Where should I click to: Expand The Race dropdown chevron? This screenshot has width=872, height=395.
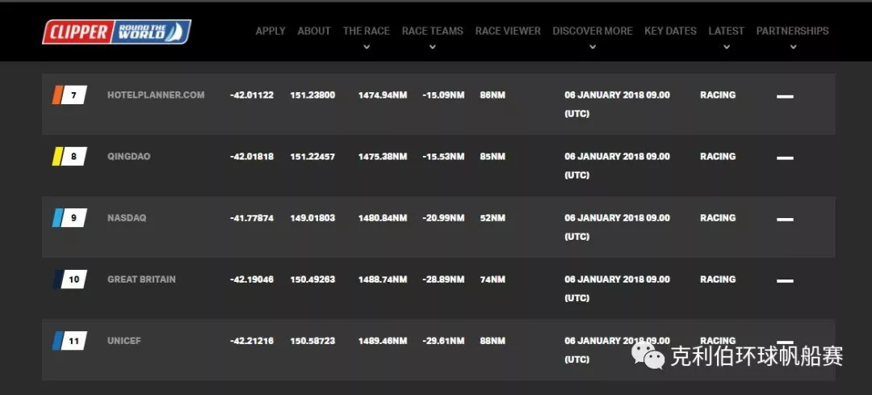(x=366, y=48)
